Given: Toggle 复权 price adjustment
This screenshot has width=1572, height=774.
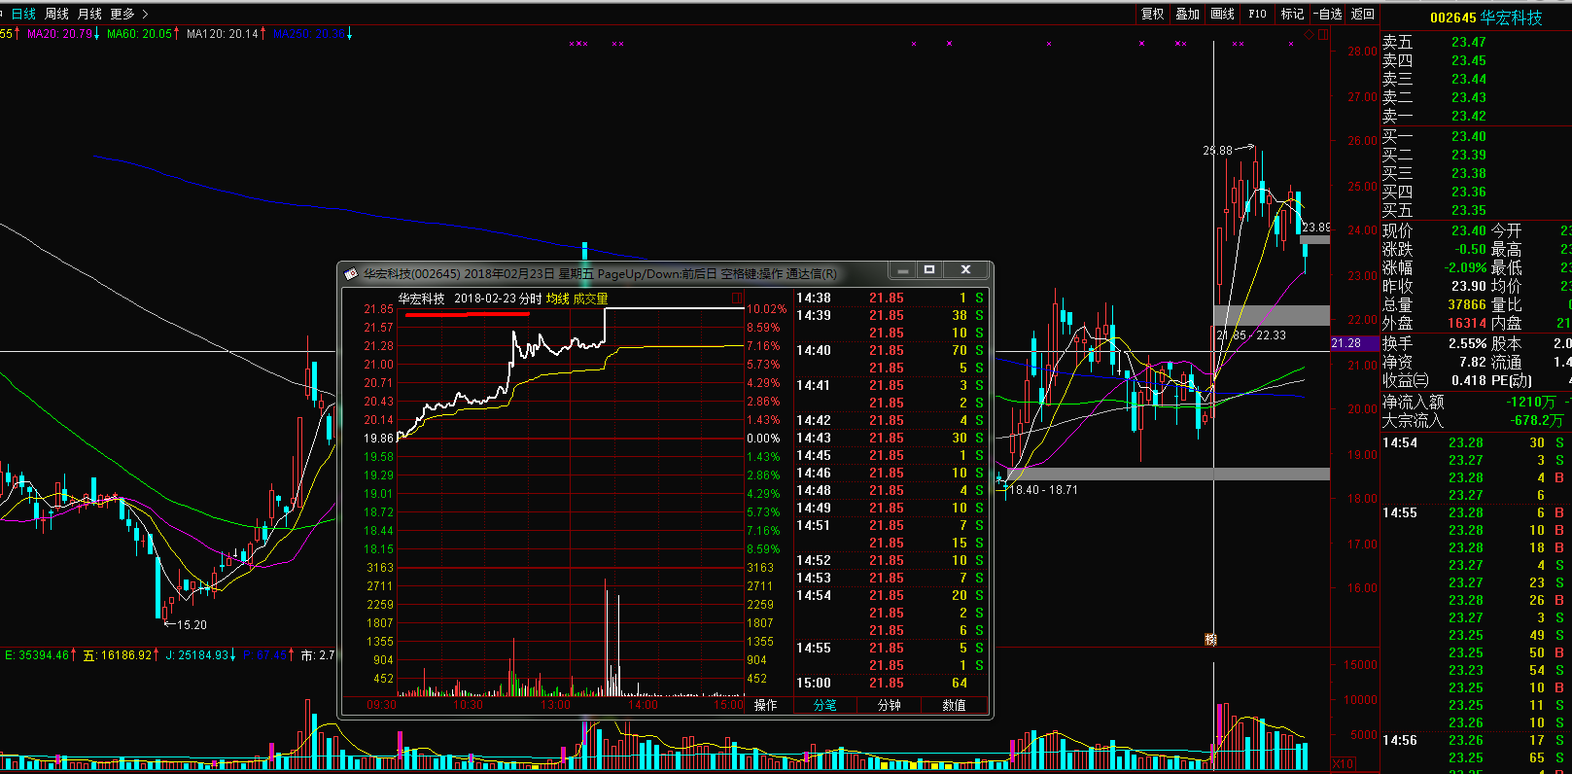Looking at the screenshot, I should tap(1152, 14).
